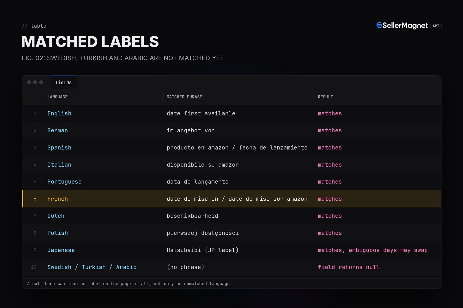The height and width of the screenshot is (308, 463).
Task: Click the phrase 'data de lançamento'
Action: tap(198, 182)
